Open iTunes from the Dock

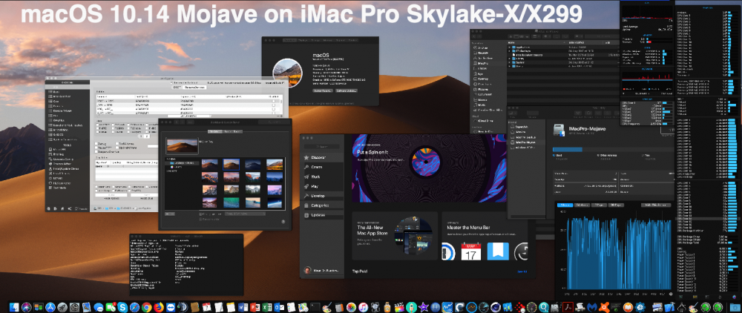[363, 307]
